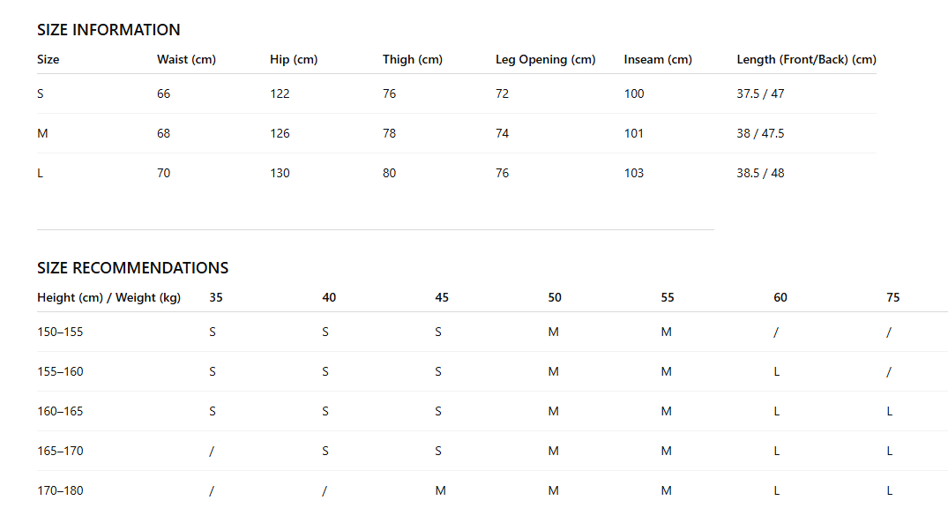Viewport: 948px width, 523px height.
Task: Click the Thigh (cm) column header
Action: [x=413, y=59]
